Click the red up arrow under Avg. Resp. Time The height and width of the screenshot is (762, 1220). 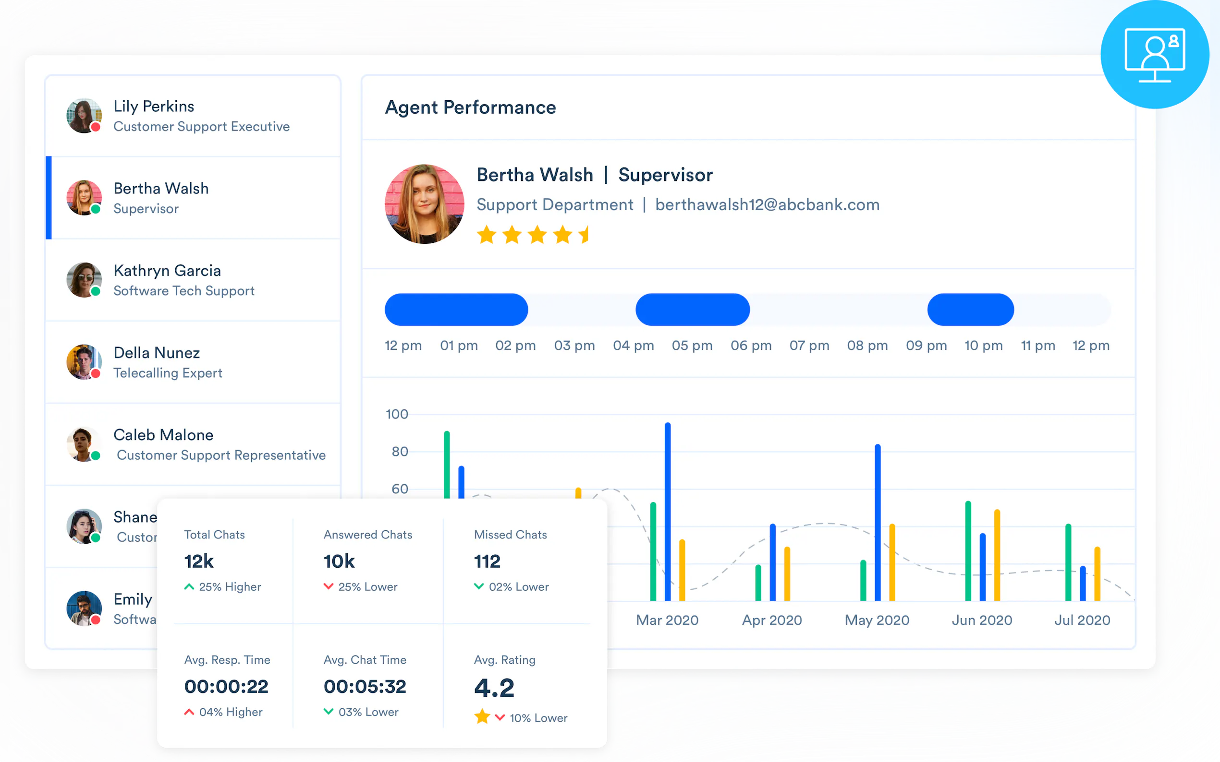click(x=189, y=712)
